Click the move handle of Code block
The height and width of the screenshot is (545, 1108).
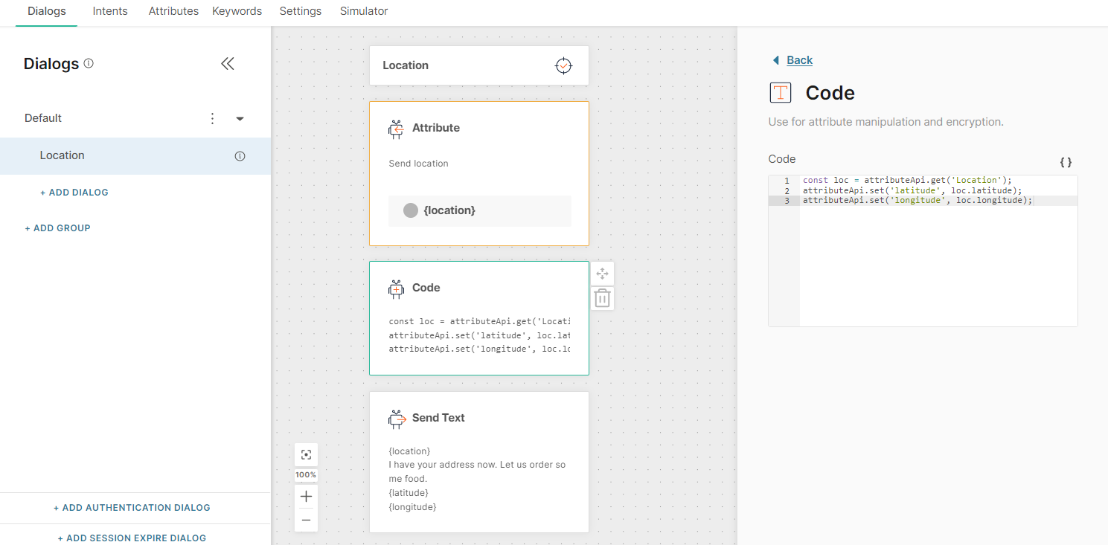[x=602, y=274]
